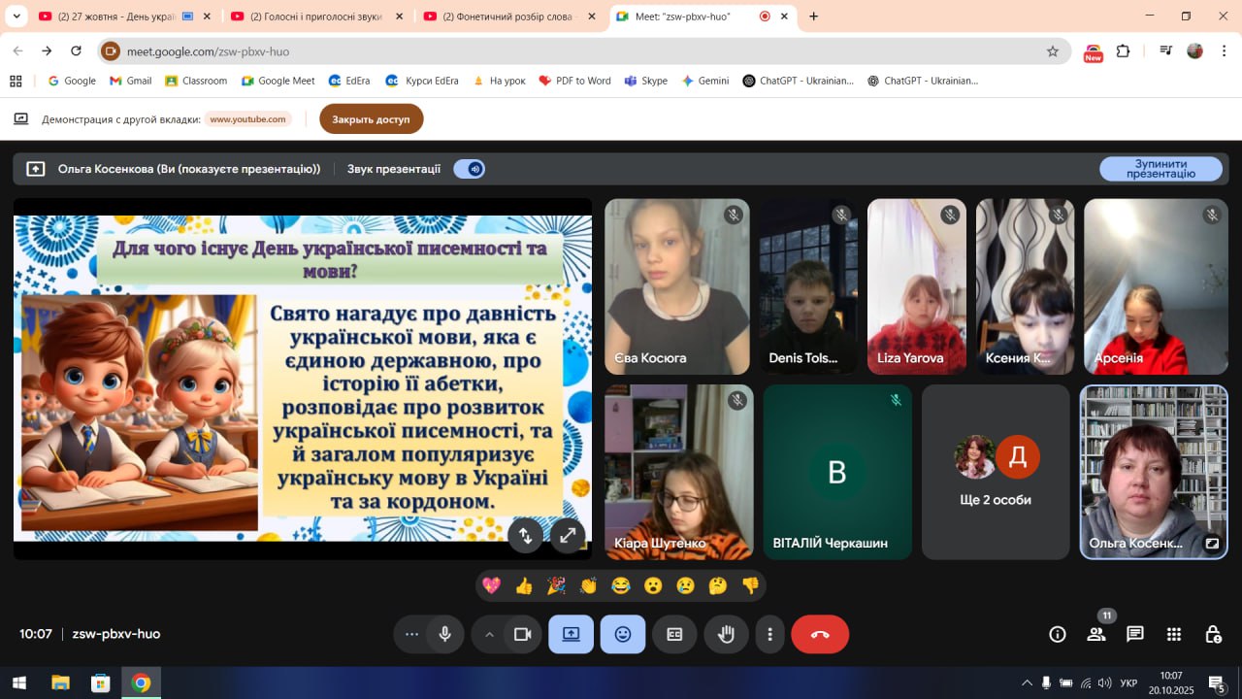Show hidden system tray icons
The height and width of the screenshot is (699, 1242).
point(1027,682)
